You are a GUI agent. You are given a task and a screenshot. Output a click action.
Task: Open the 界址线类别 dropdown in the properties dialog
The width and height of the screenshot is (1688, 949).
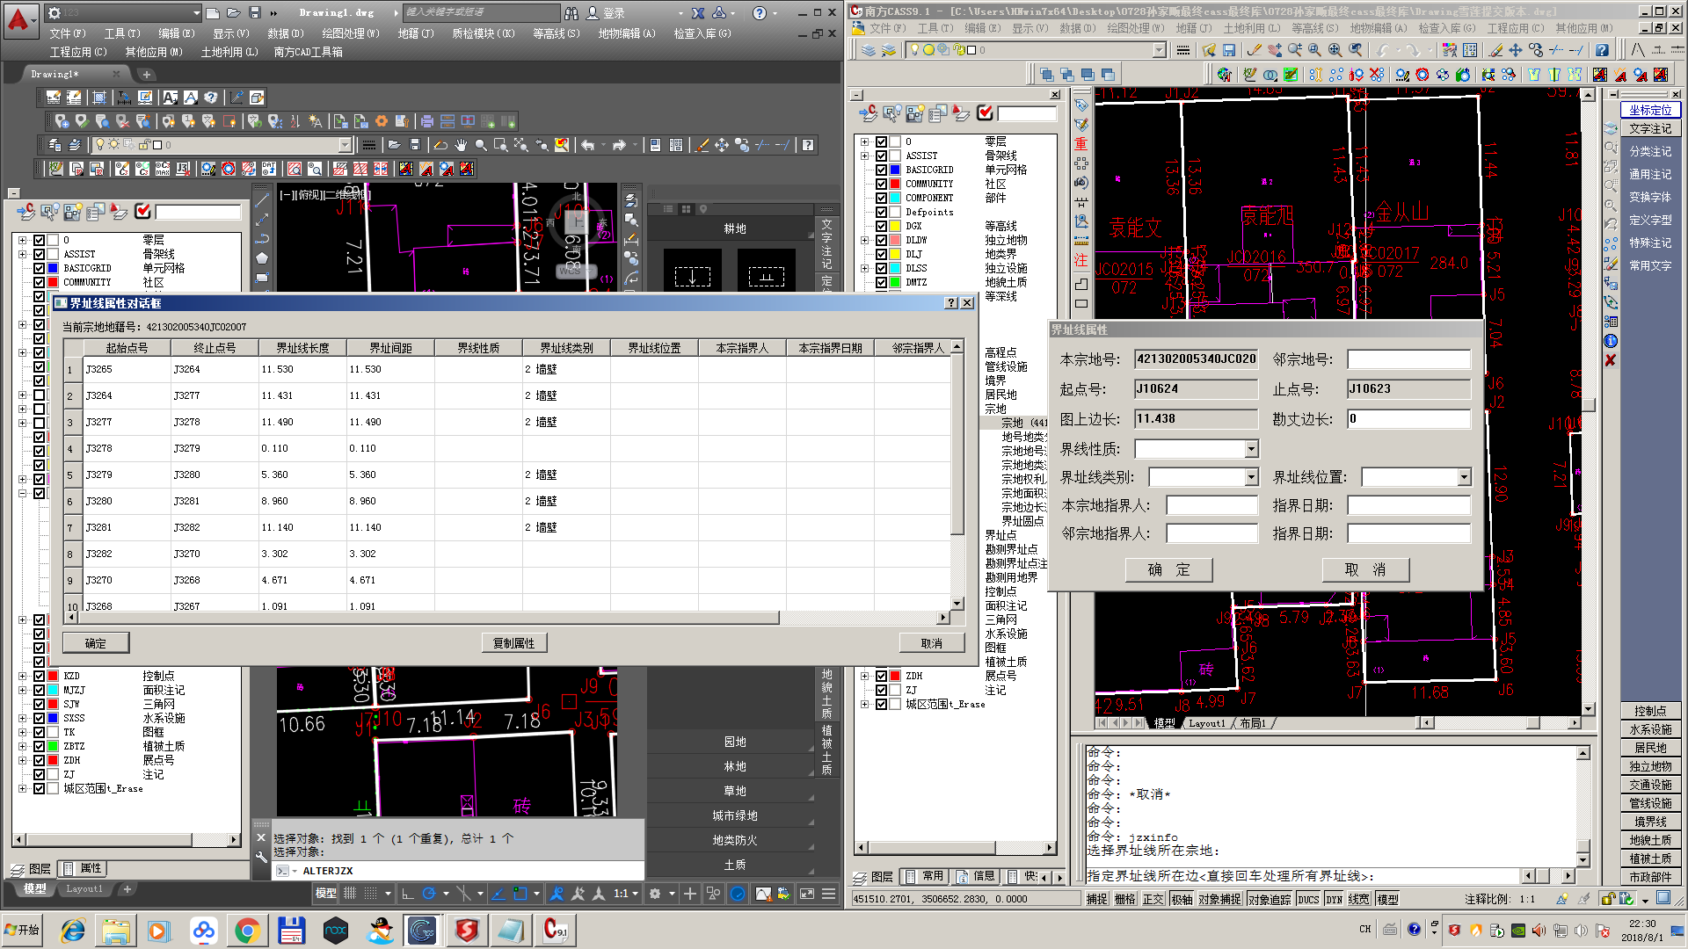coord(1251,477)
